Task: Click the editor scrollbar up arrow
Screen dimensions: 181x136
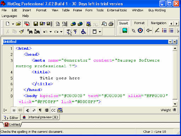Action: [x=175, y=48]
